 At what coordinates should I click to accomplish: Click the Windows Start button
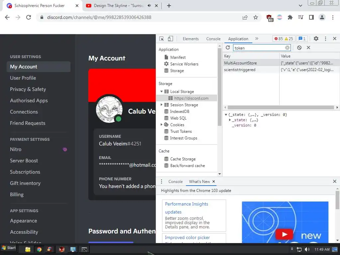pyautogui.click(x=9, y=248)
